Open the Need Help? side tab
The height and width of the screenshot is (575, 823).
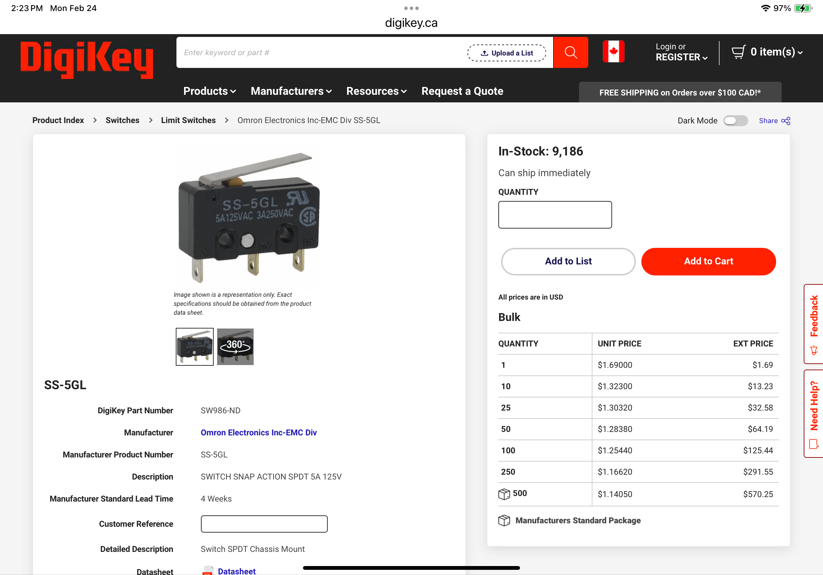(814, 414)
